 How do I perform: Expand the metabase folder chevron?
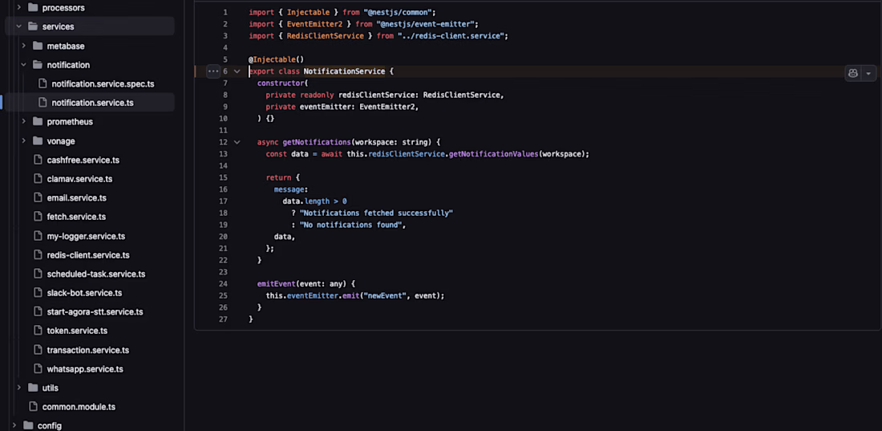[x=23, y=46]
